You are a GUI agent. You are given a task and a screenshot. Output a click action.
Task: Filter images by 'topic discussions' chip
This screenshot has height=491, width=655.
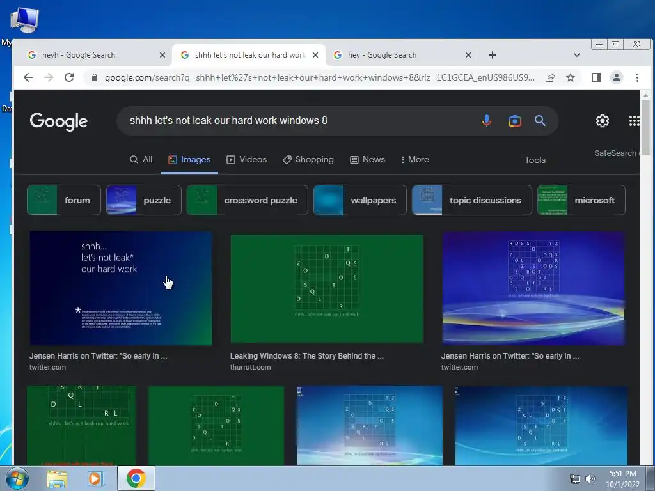tap(472, 200)
